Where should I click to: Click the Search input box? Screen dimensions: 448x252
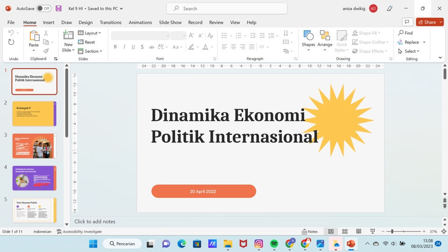[x=227, y=8]
